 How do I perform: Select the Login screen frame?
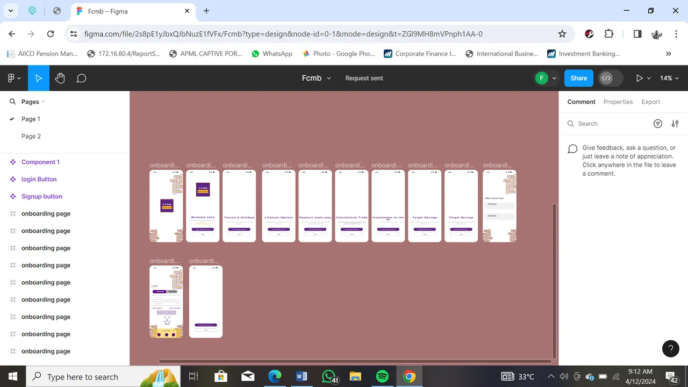(166, 302)
